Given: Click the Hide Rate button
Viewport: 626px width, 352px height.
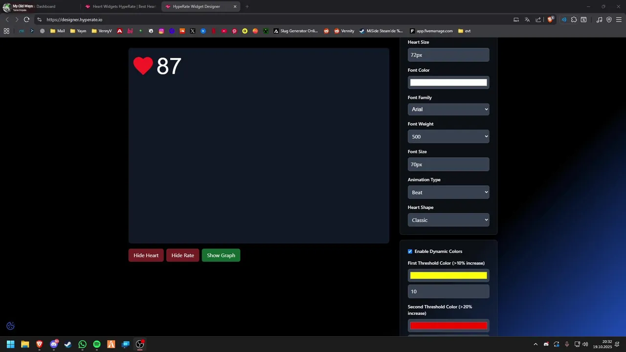Looking at the screenshot, I should click(182, 255).
